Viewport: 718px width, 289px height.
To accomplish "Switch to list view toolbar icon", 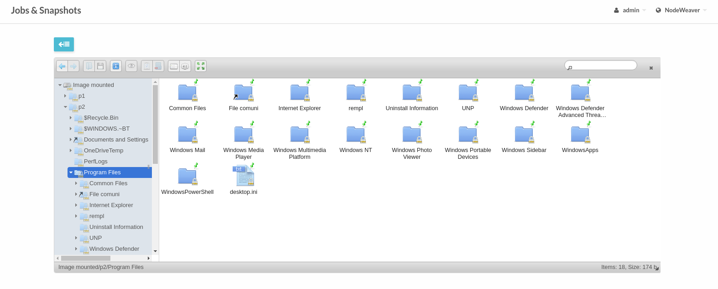I will pos(174,66).
